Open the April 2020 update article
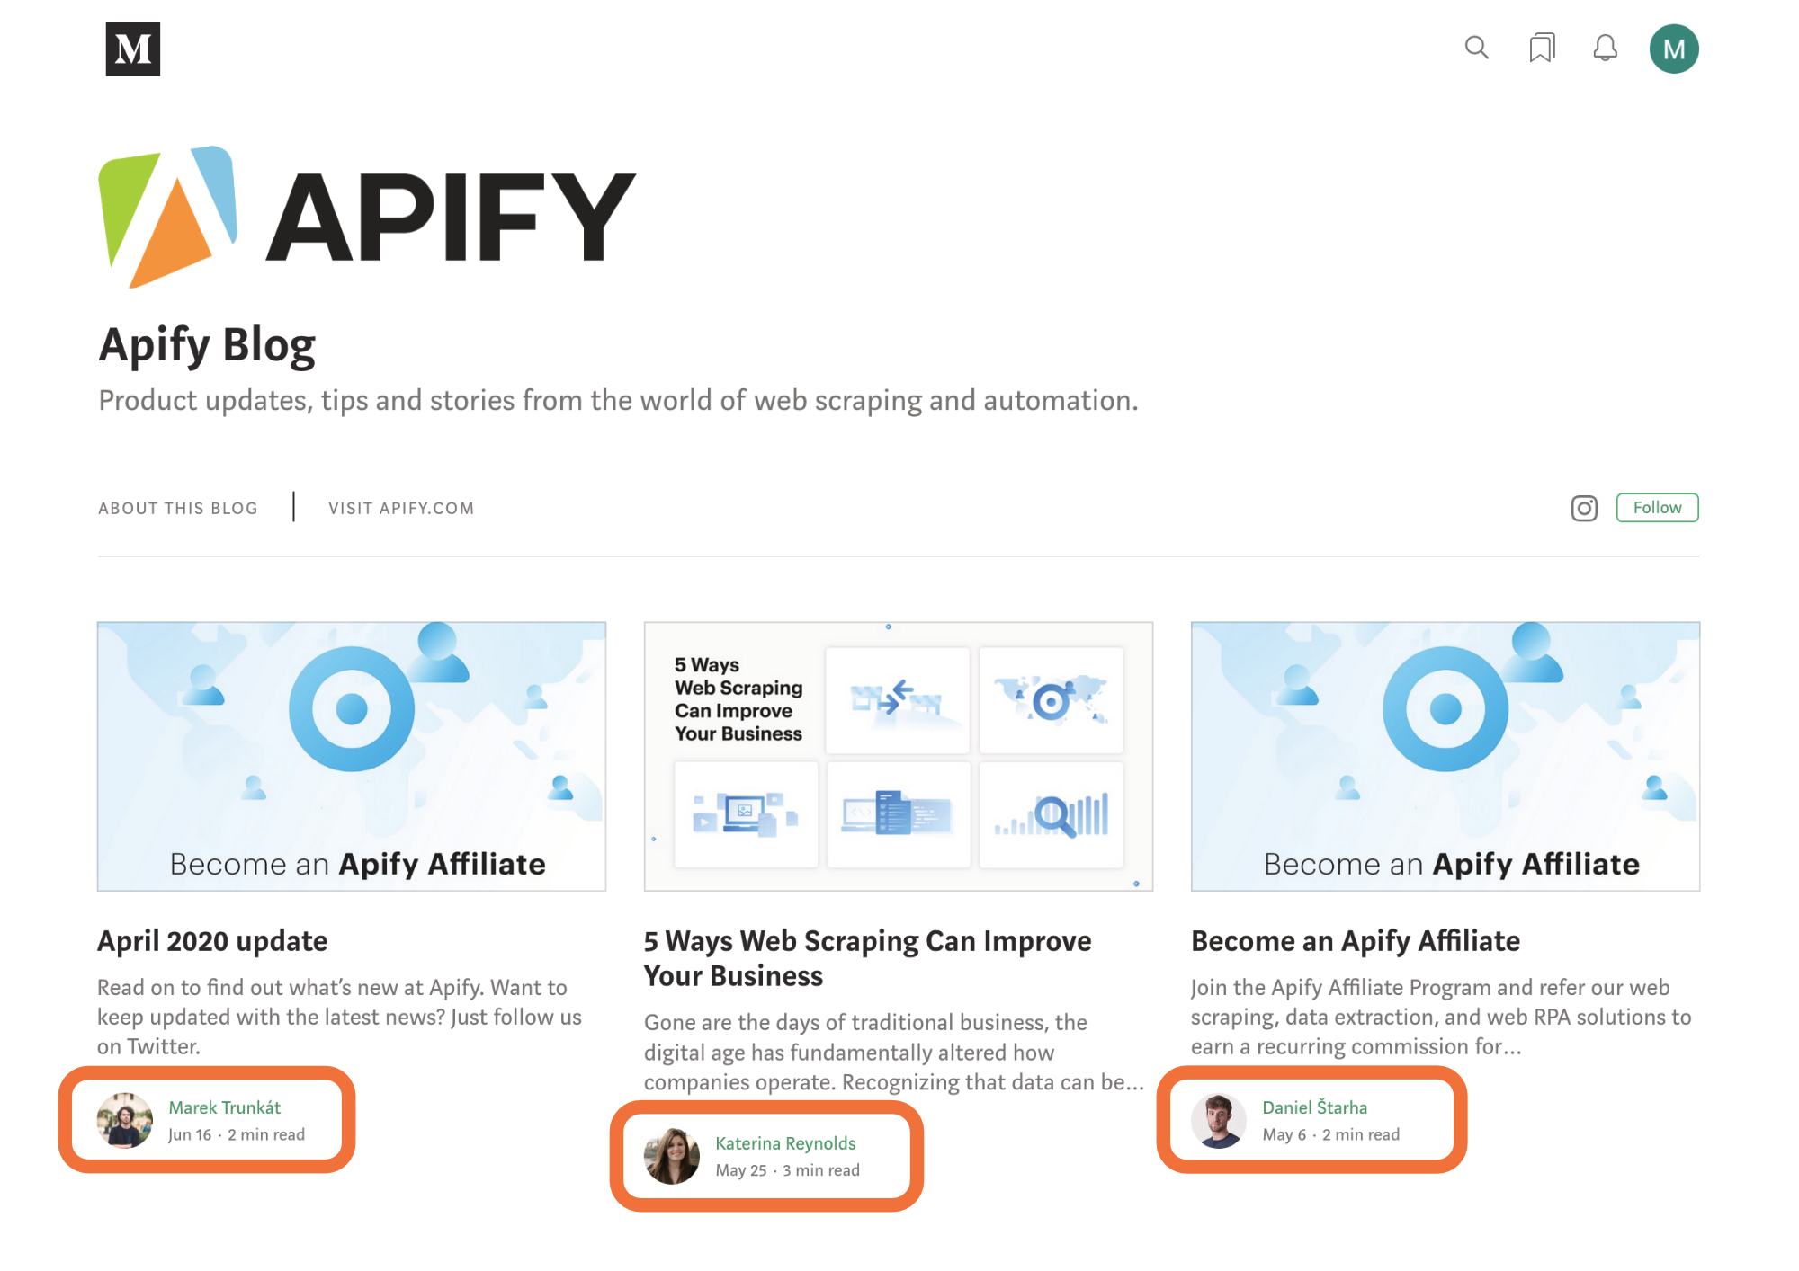 click(x=211, y=940)
